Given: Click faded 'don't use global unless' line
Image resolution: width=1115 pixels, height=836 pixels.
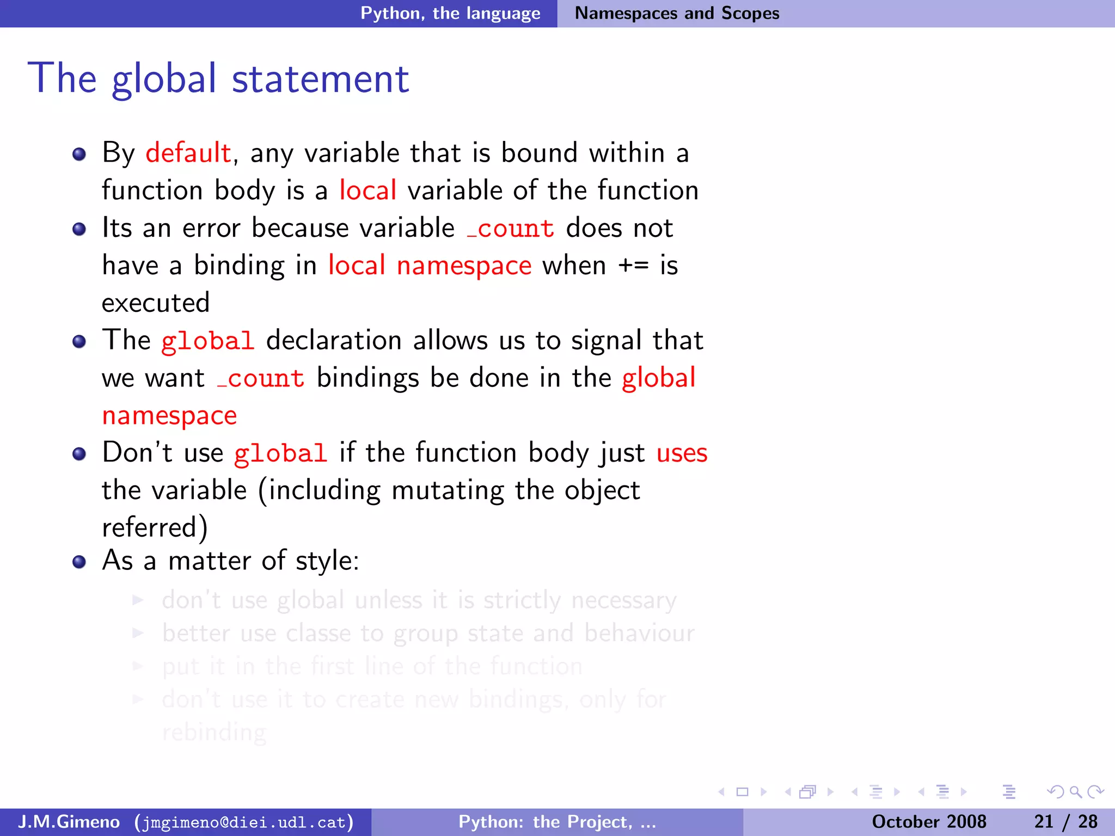Looking at the screenshot, I should click(x=419, y=601).
